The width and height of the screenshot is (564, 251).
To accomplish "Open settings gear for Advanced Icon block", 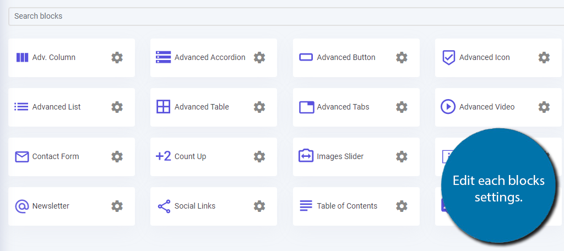I will coord(544,57).
